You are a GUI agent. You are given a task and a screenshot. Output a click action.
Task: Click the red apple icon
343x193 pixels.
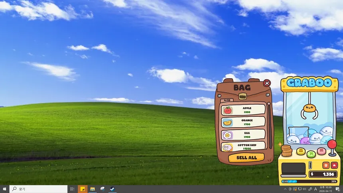click(227, 110)
